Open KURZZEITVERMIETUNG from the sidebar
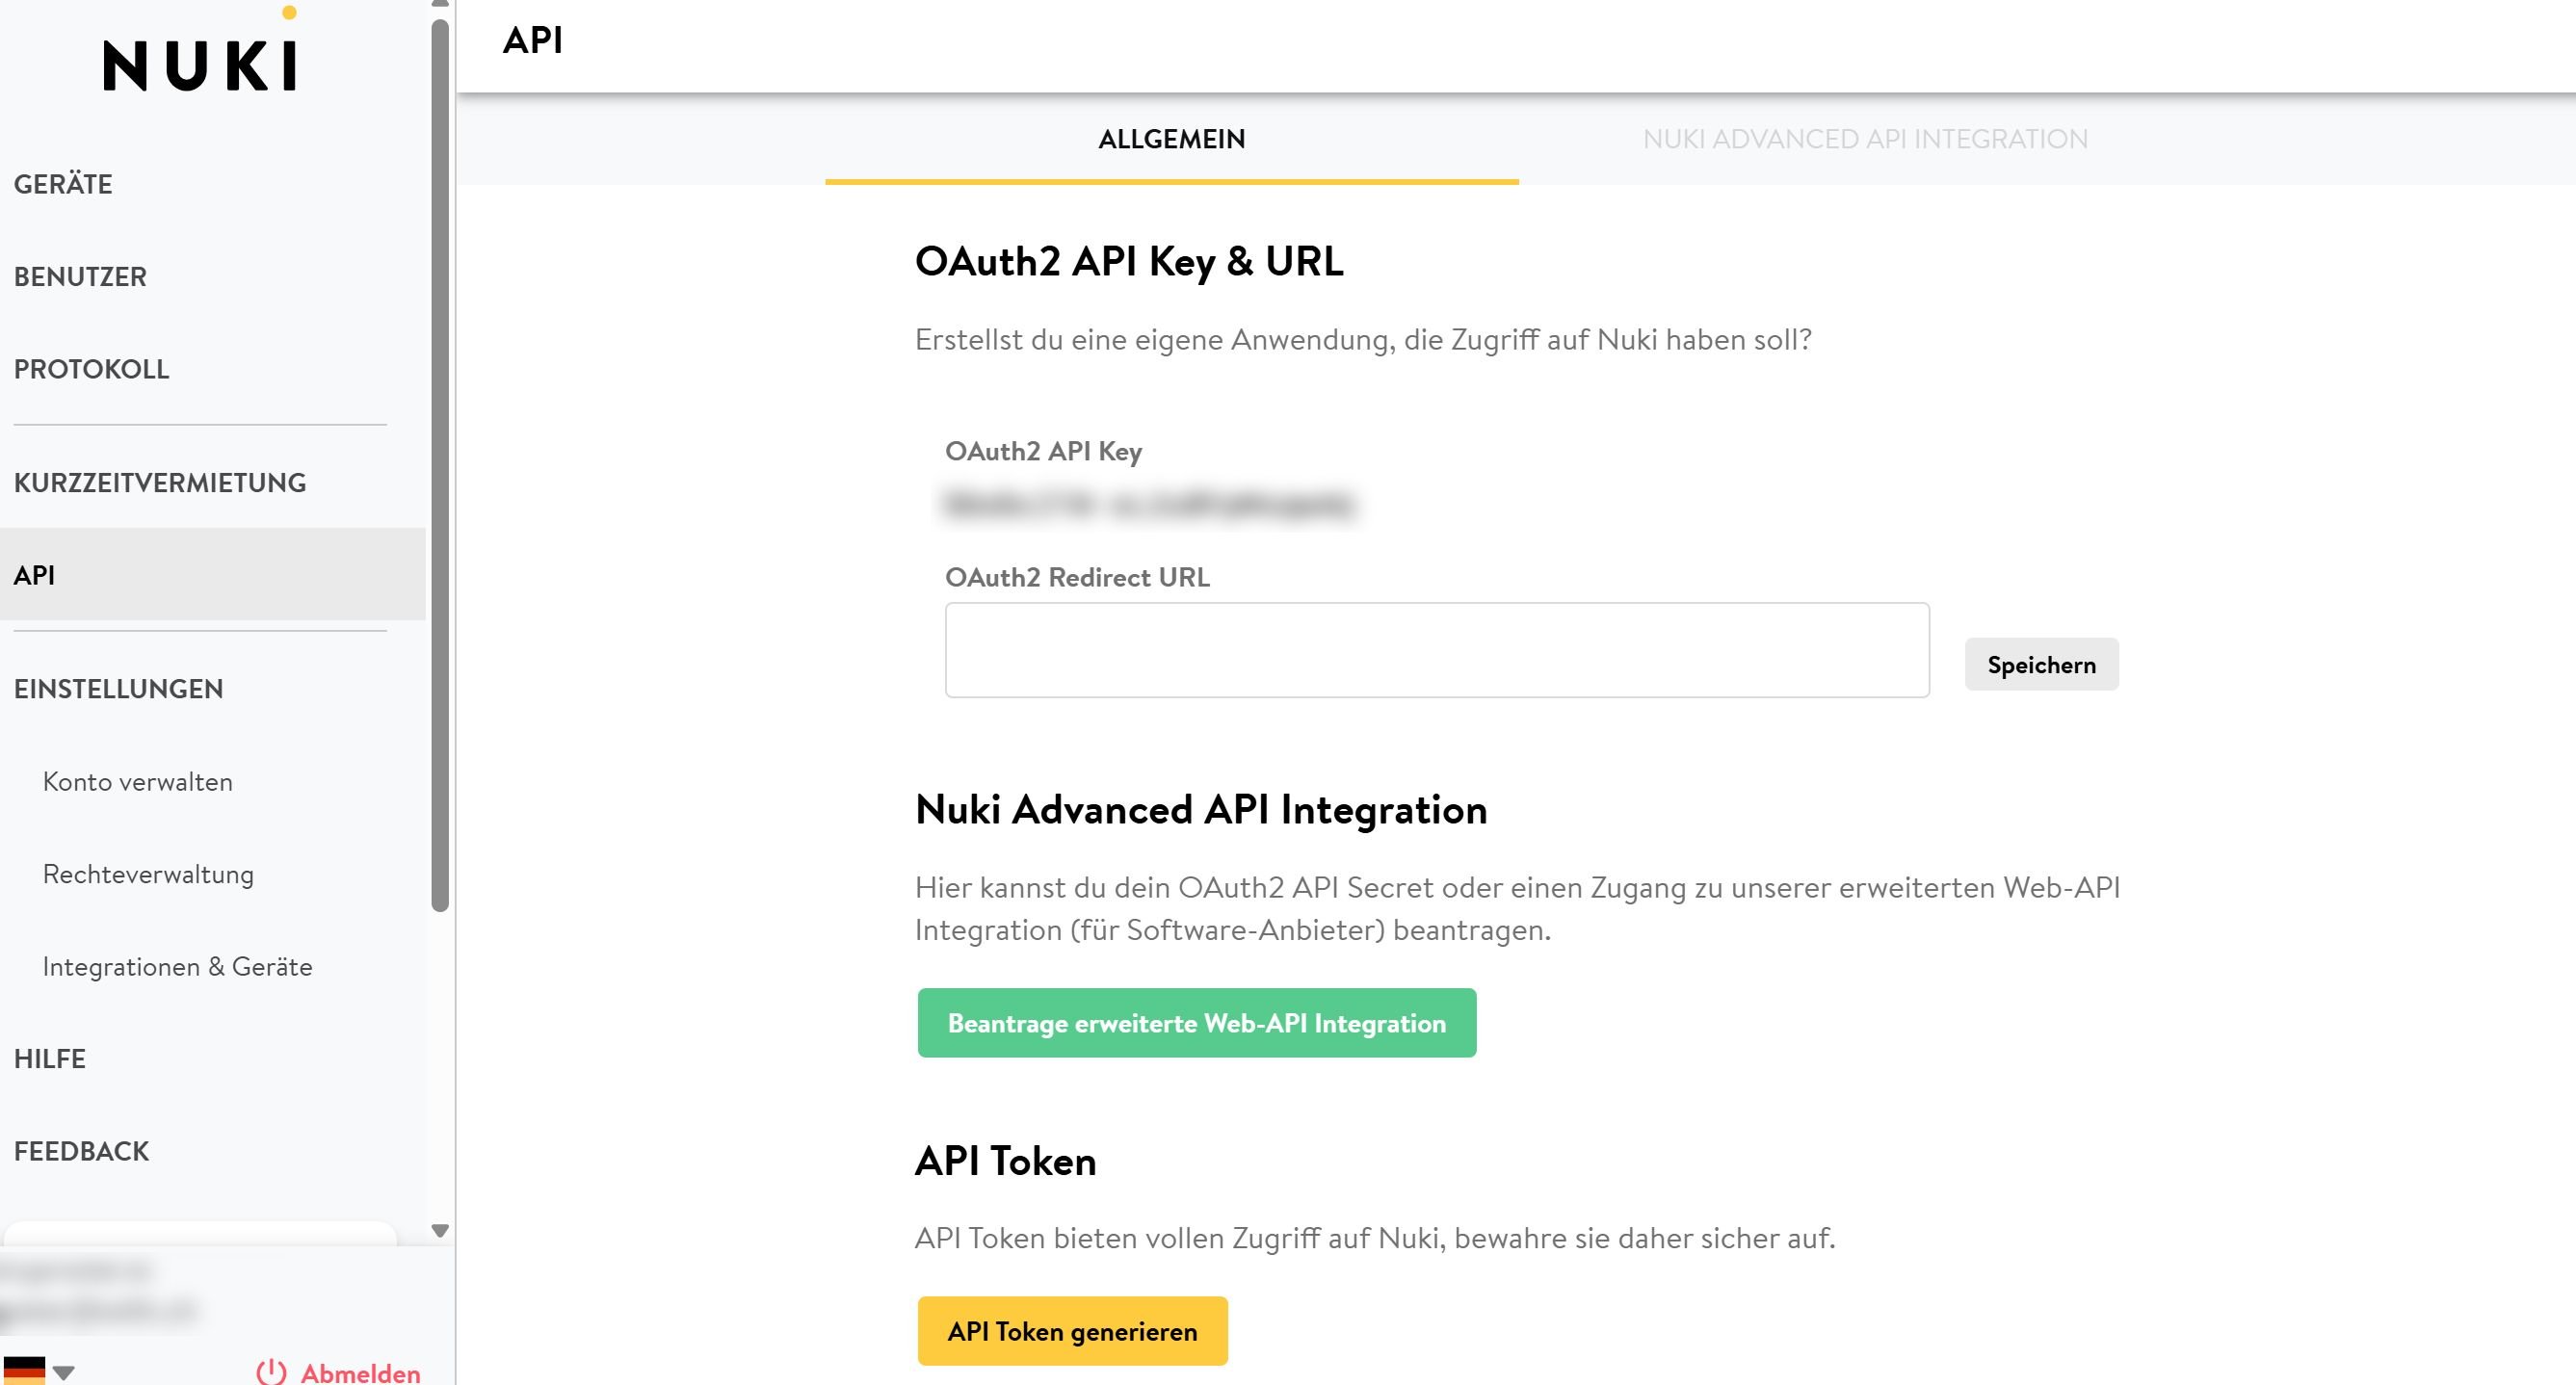The width and height of the screenshot is (2576, 1385). 160,482
